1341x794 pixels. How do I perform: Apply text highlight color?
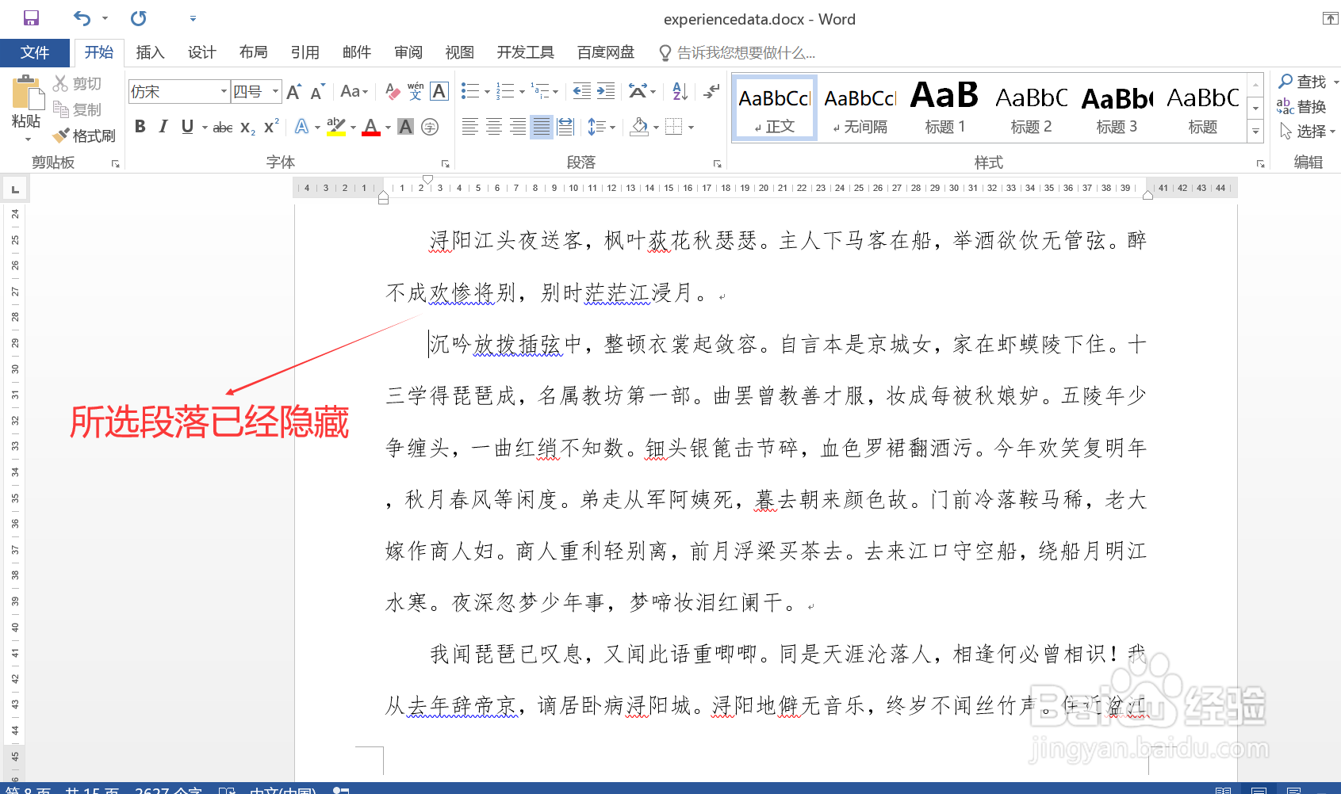(x=334, y=127)
